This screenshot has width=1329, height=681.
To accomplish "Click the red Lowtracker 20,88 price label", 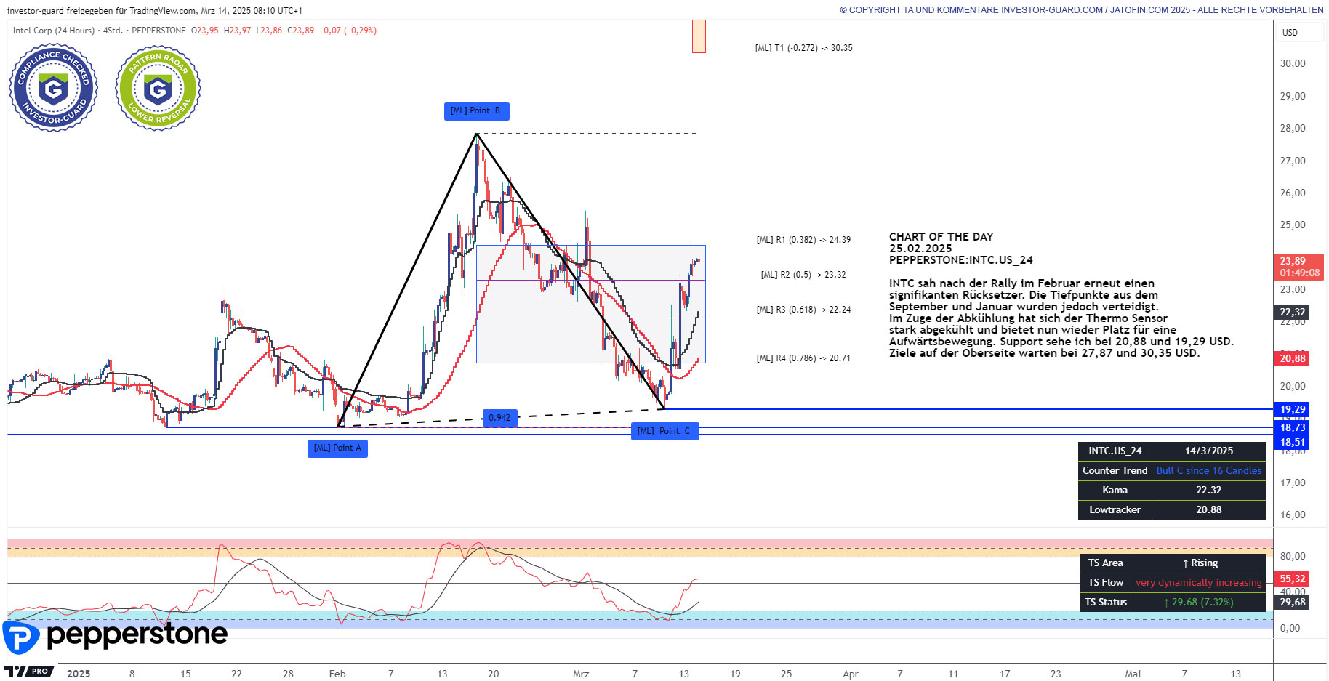I will point(1293,358).
